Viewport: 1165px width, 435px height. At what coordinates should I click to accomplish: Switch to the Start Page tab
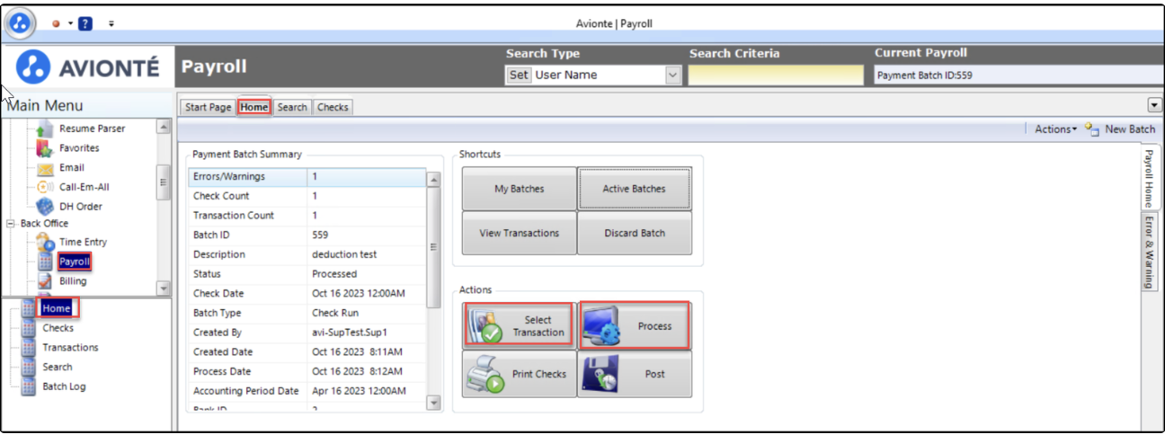[x=208, y=107]
